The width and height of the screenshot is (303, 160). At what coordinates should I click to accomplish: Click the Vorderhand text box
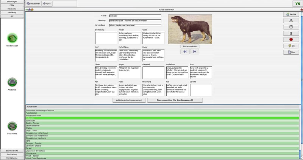point(177,72)
